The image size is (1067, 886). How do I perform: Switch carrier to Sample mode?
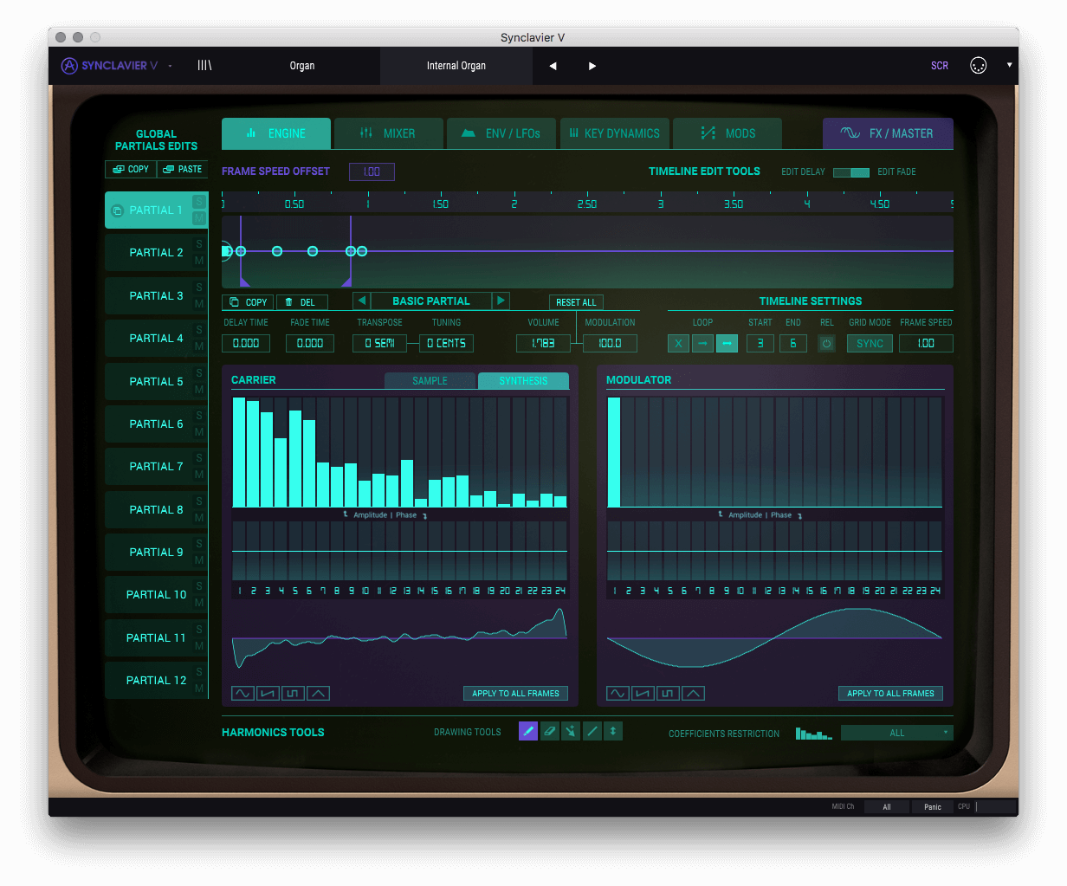[430, 380]
